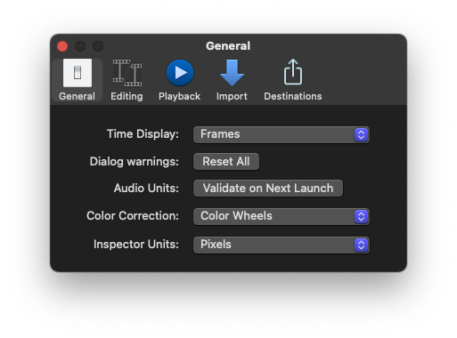Select the Destinations tab label

tap(293, 96)
